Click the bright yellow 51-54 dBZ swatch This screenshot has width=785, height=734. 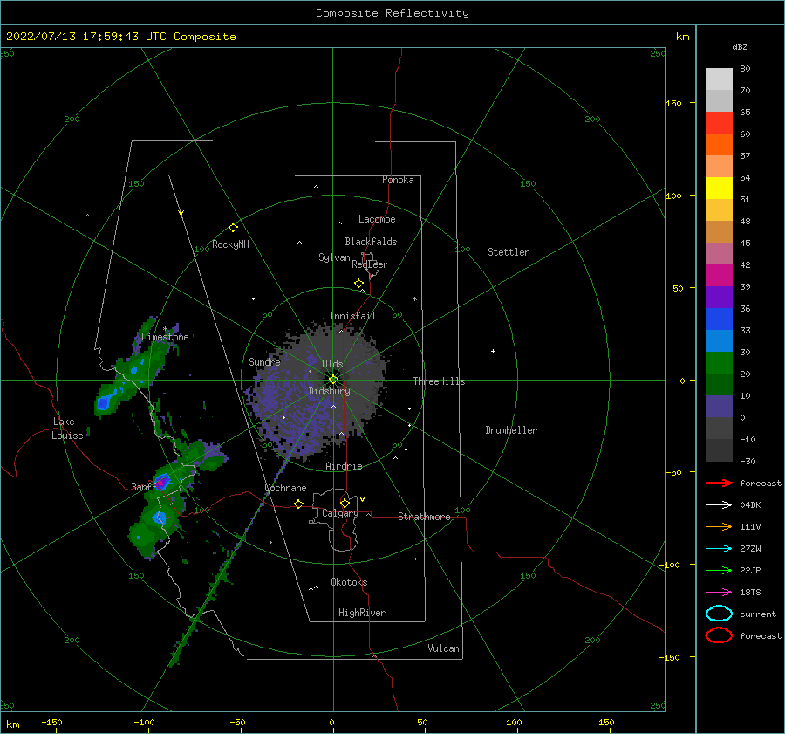[x=719, y=189]
